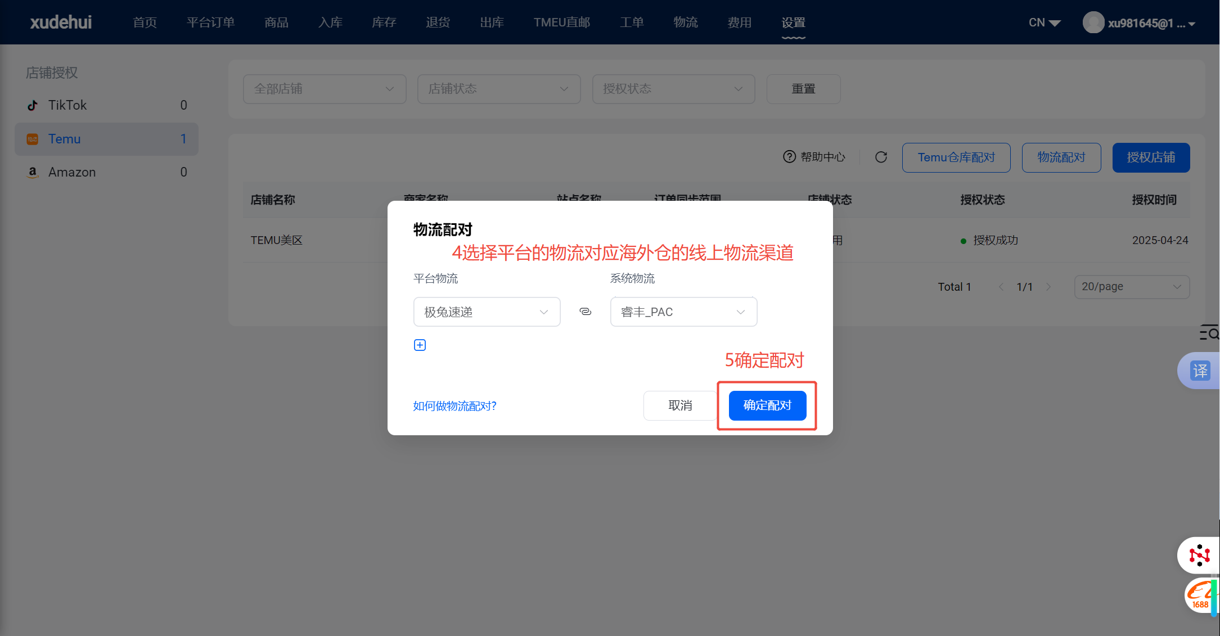Click the Amazon icon in sidebar
The image size is (1220, 636).
tap(33, 172)
